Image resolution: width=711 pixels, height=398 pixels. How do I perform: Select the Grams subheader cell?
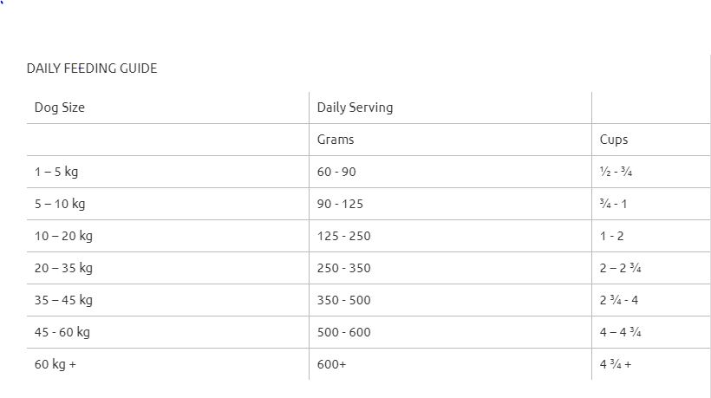pyautogui.click(x=336, y=140)
